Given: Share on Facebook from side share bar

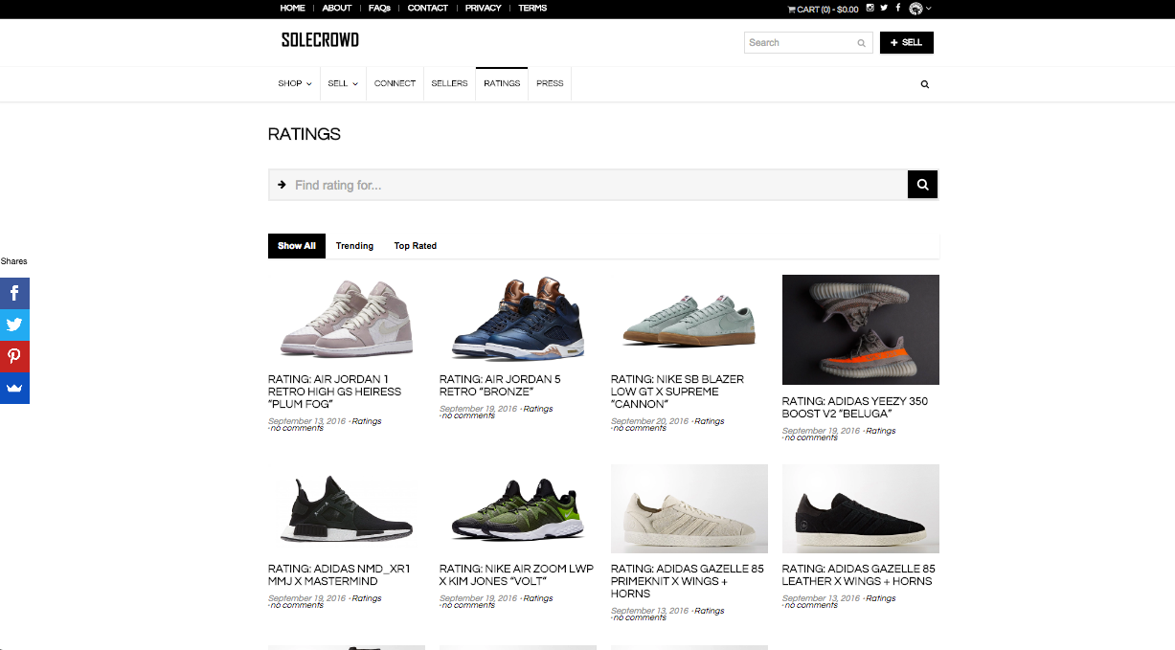Looking at the screenshot, I should point(14,293).
